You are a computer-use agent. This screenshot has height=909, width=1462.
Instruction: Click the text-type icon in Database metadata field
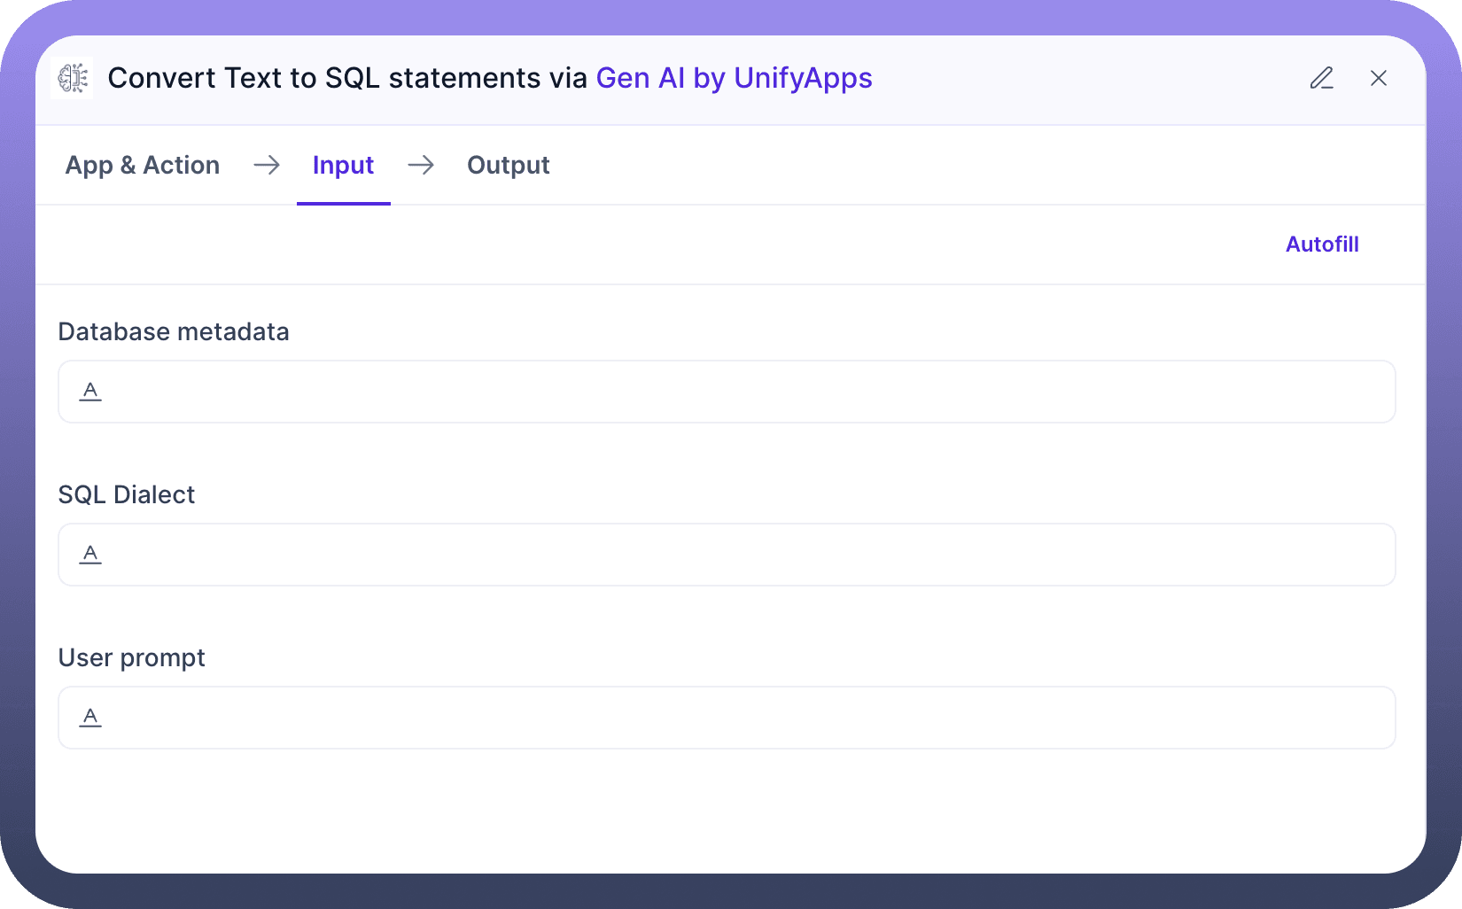pos(90,392)
